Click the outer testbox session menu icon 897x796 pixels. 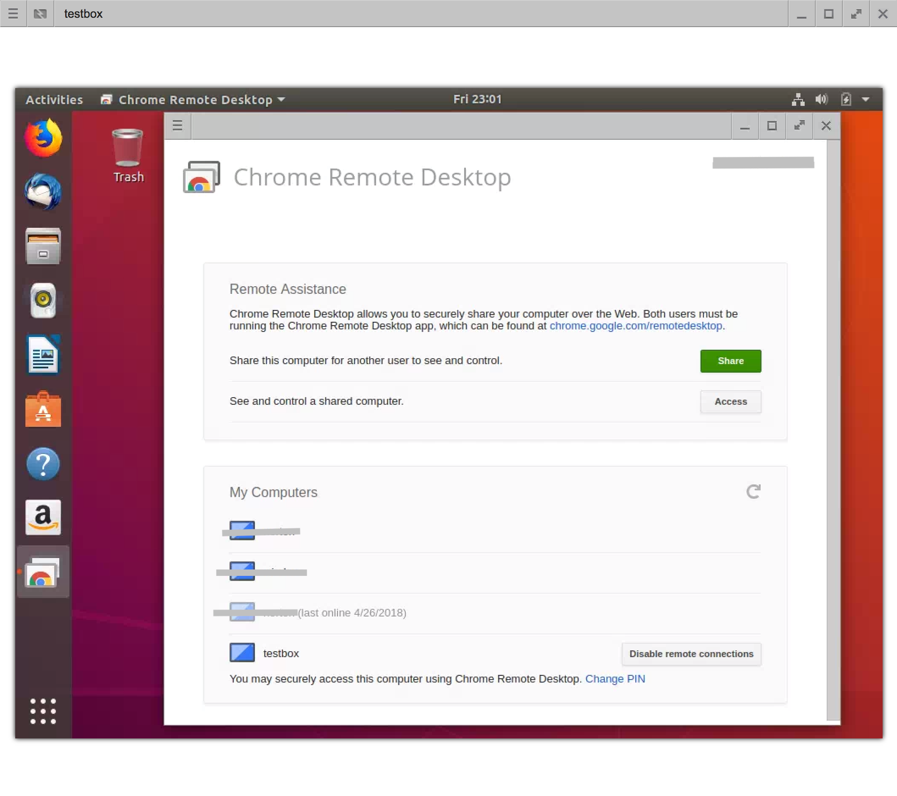(13, 14)
